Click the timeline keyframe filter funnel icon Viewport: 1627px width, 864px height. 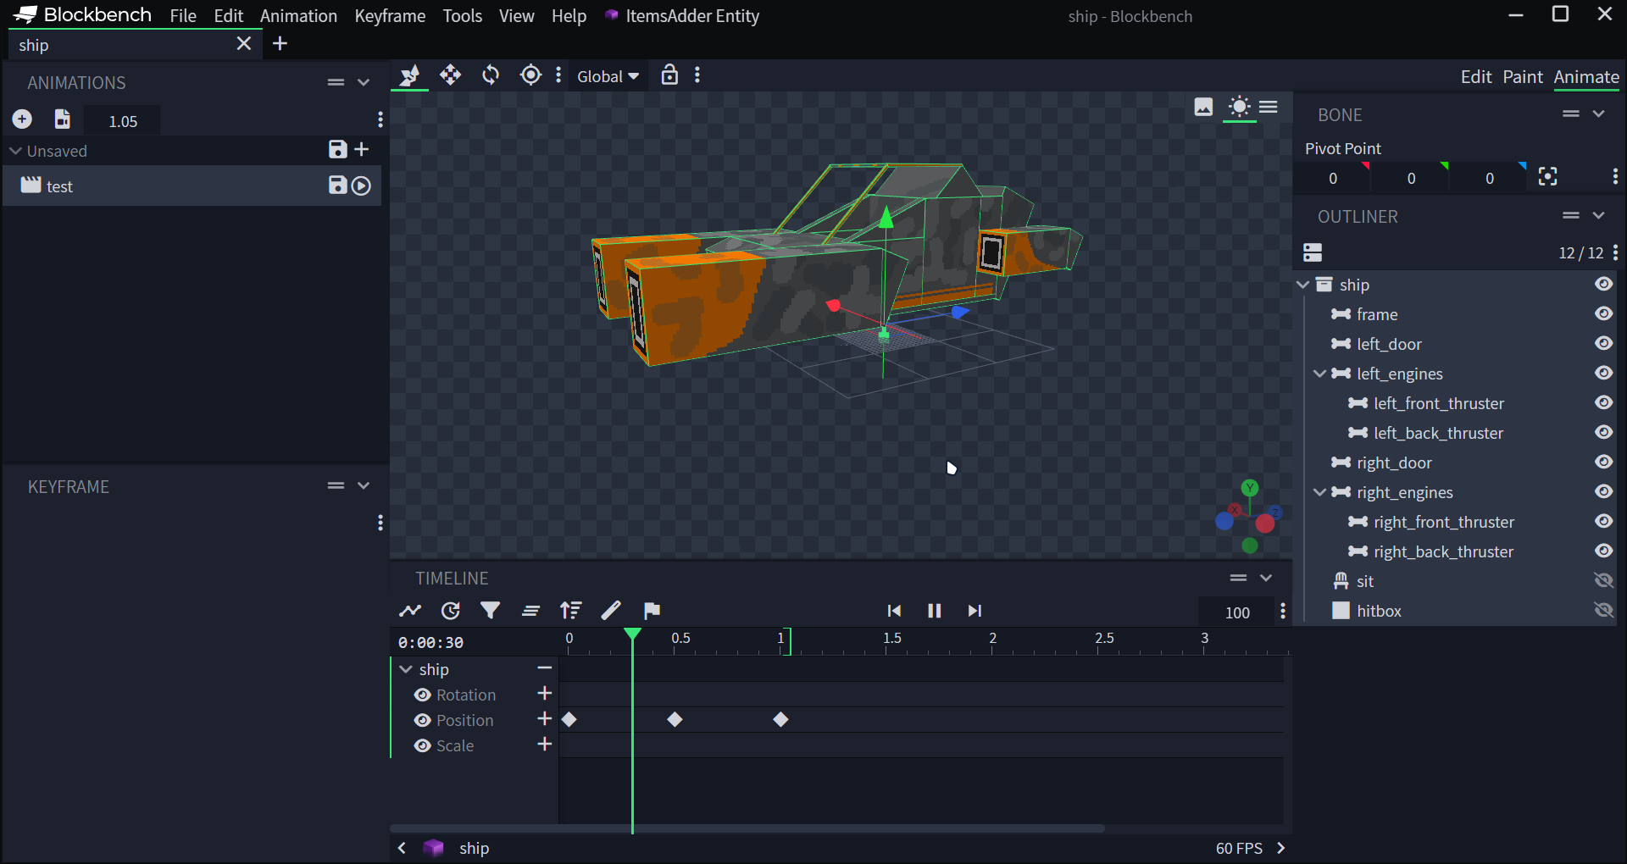(490, 611)
